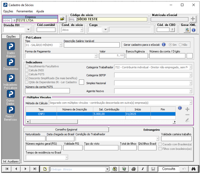Click the binoculars search icon

point(193,169)
